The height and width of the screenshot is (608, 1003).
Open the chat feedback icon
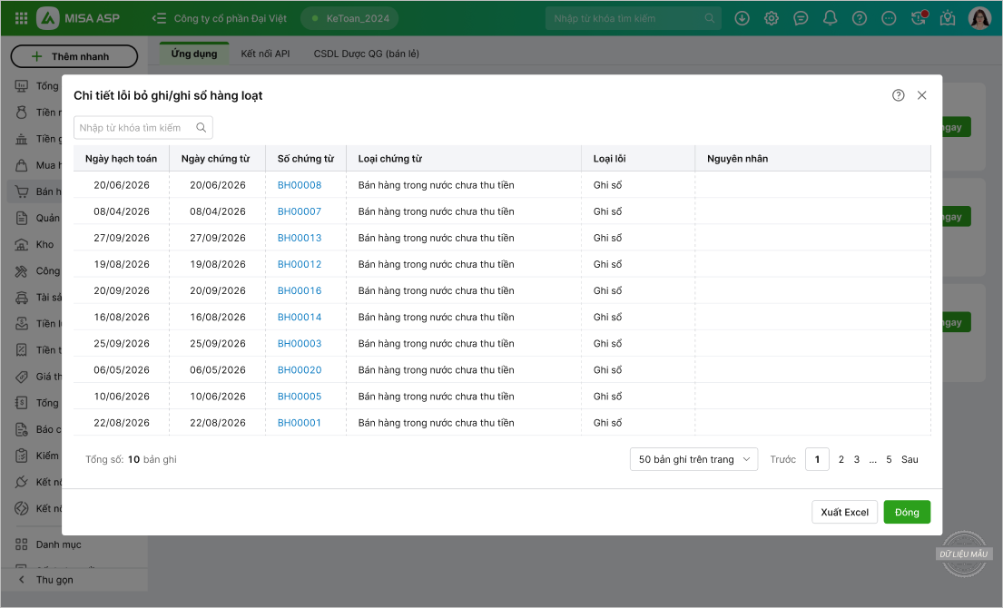[x=801, y=18]
